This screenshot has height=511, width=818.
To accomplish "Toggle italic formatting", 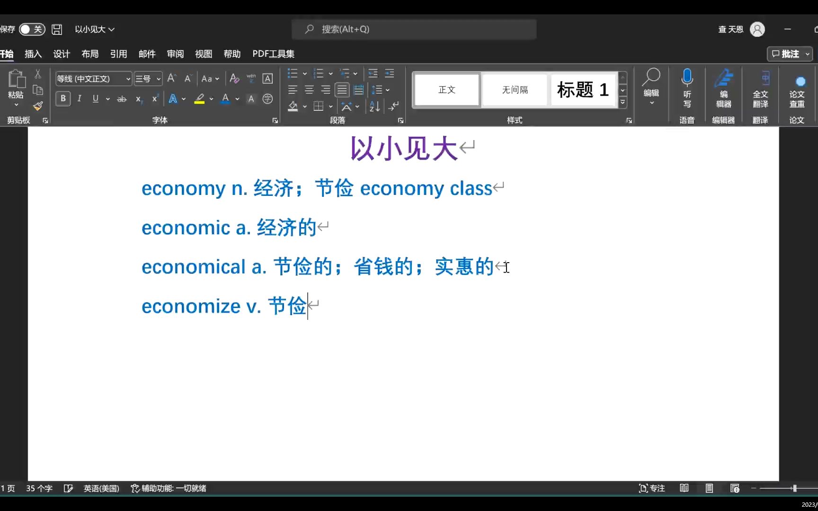I will 79,98.
